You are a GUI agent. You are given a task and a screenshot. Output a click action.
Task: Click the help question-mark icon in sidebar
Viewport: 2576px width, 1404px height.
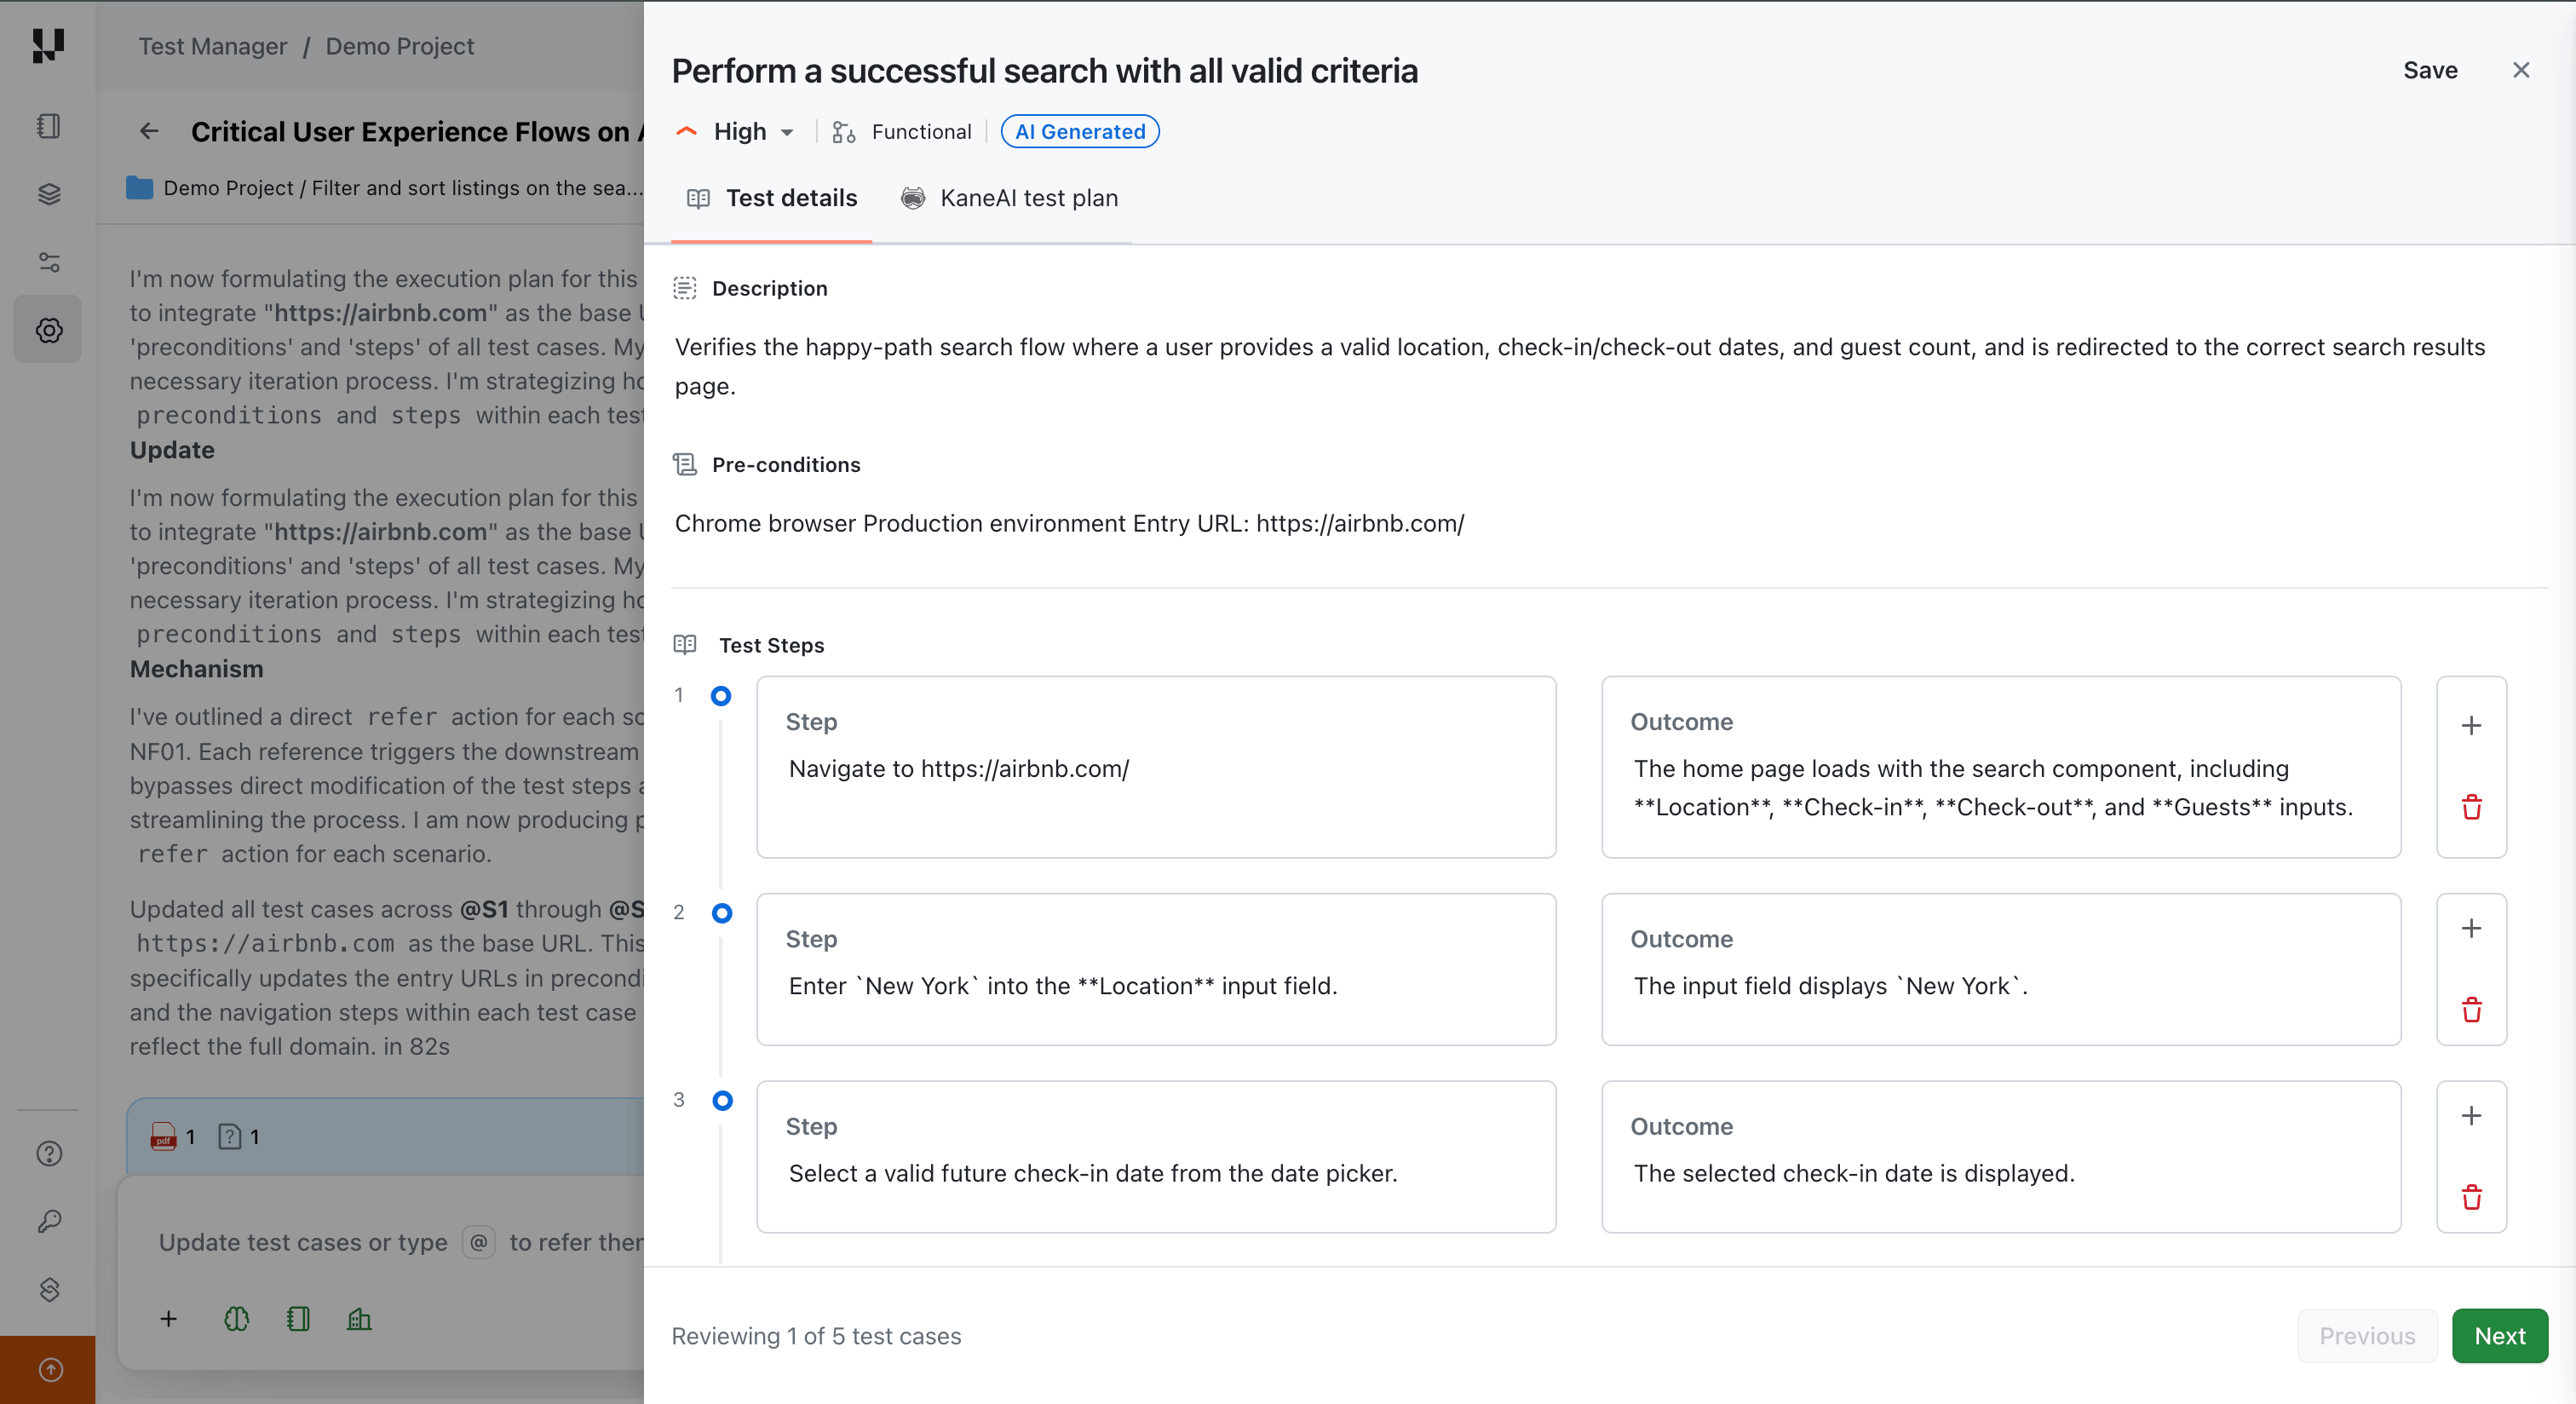48,1153
